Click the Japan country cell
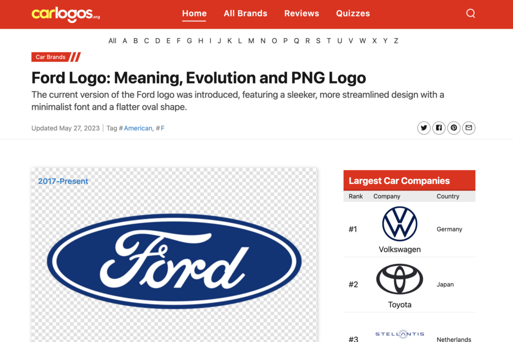This screenshot has height=342, width=513. [445, 284]
